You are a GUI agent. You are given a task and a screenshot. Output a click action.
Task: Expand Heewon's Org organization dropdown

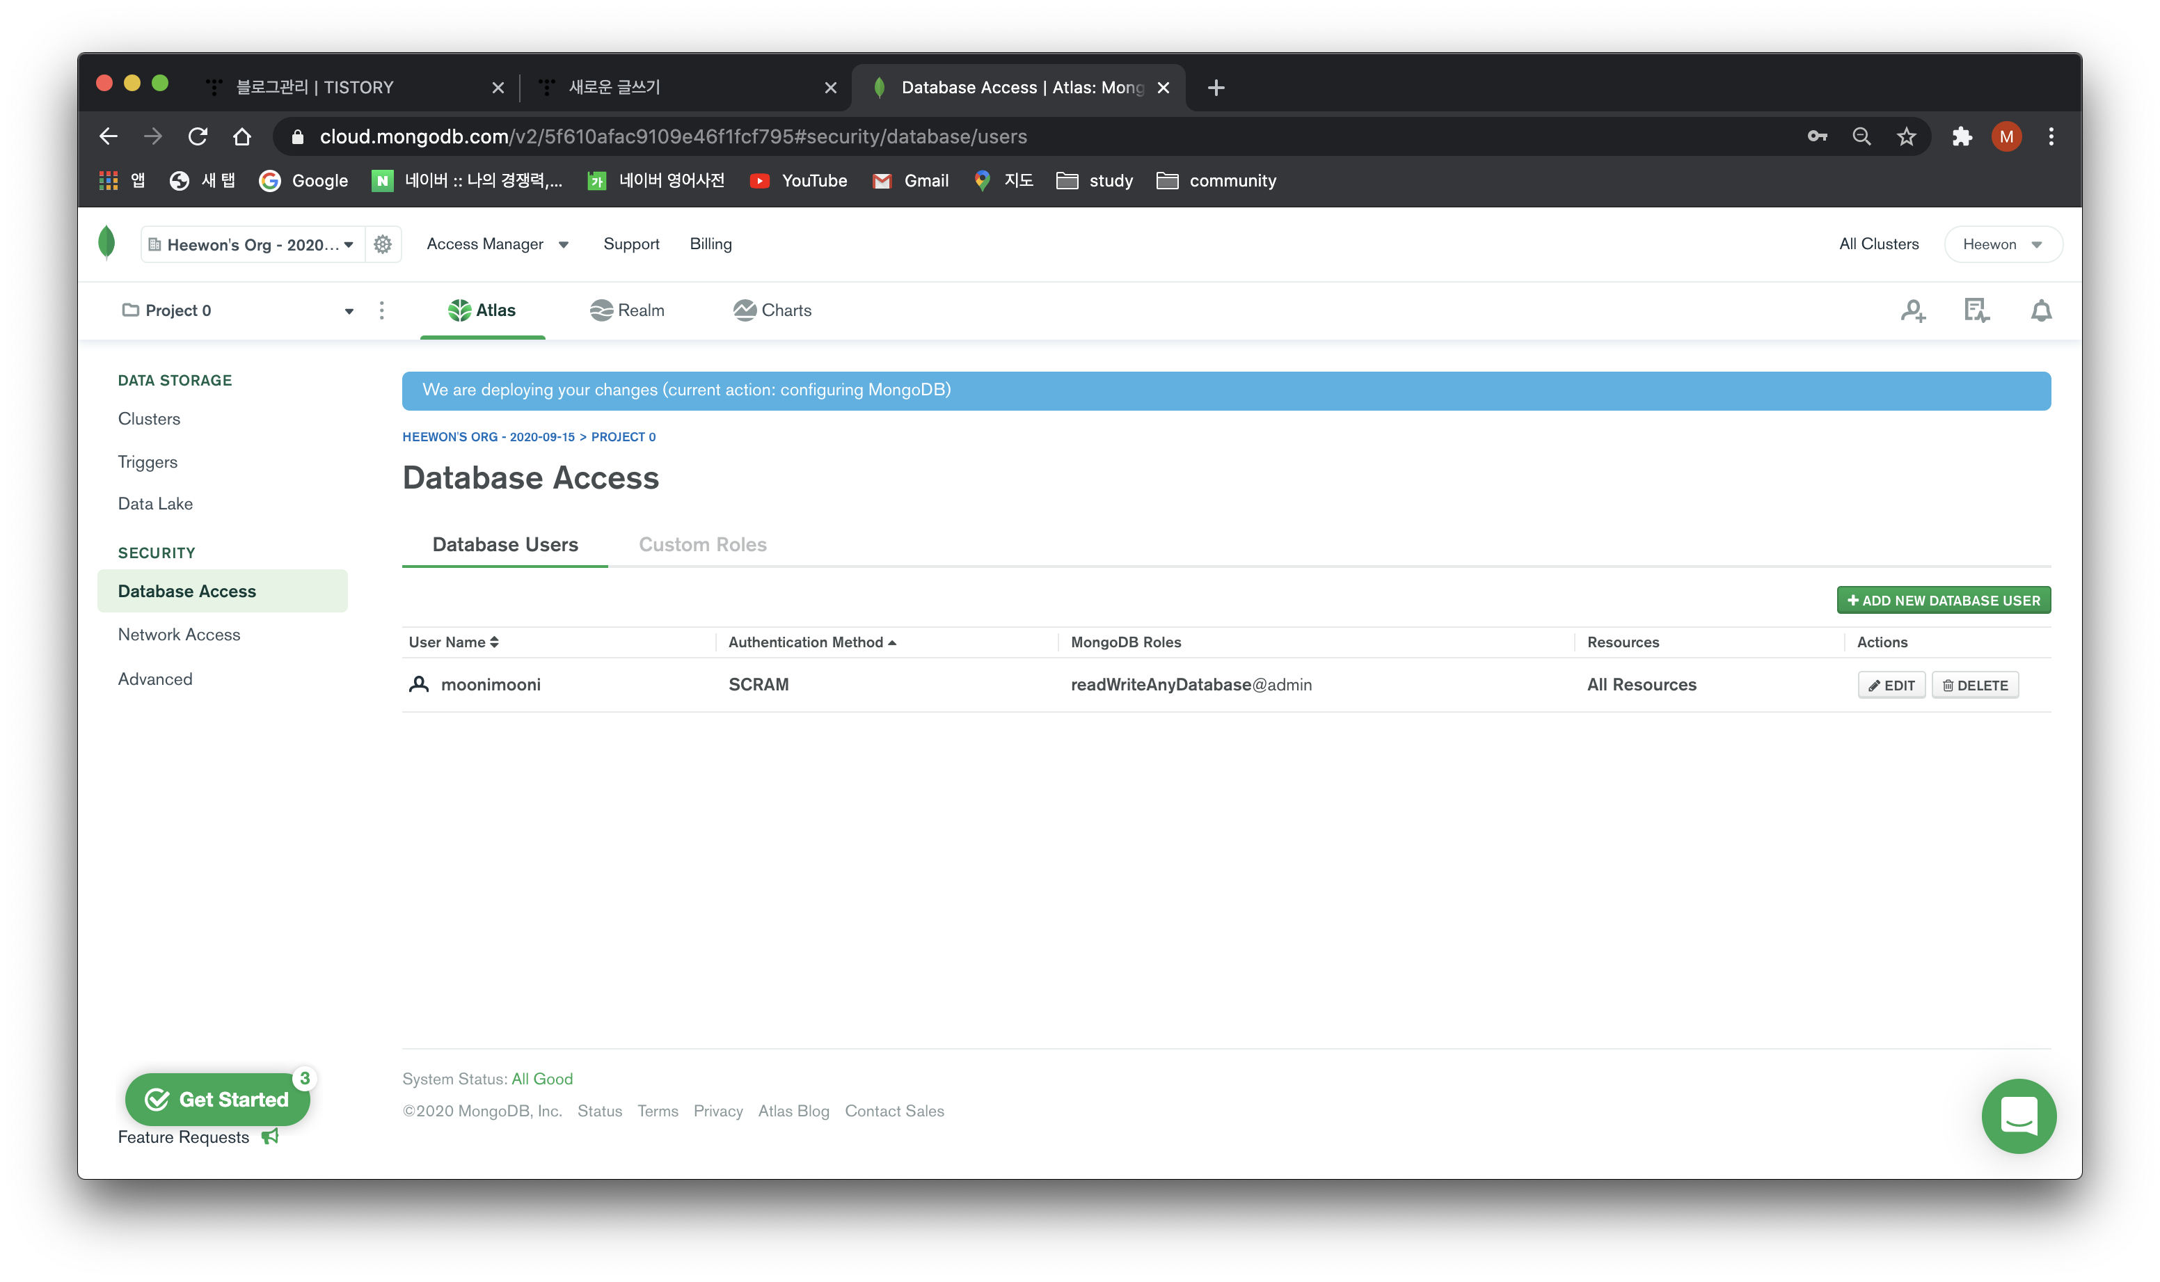(251, 244)
